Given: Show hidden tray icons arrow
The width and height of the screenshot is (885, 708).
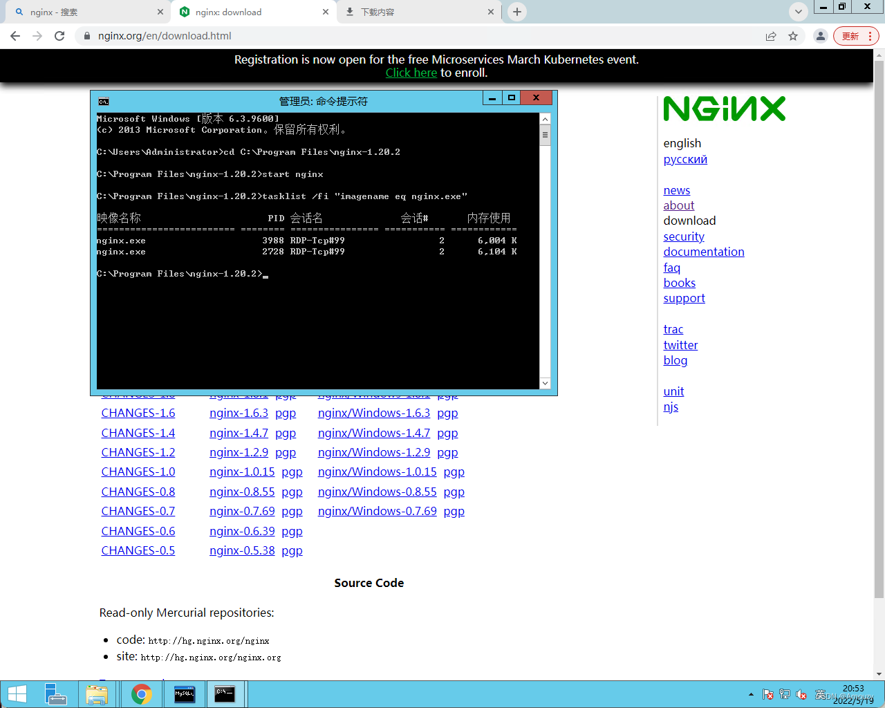Looking at the screenshot, I should [x=751, y=694].
